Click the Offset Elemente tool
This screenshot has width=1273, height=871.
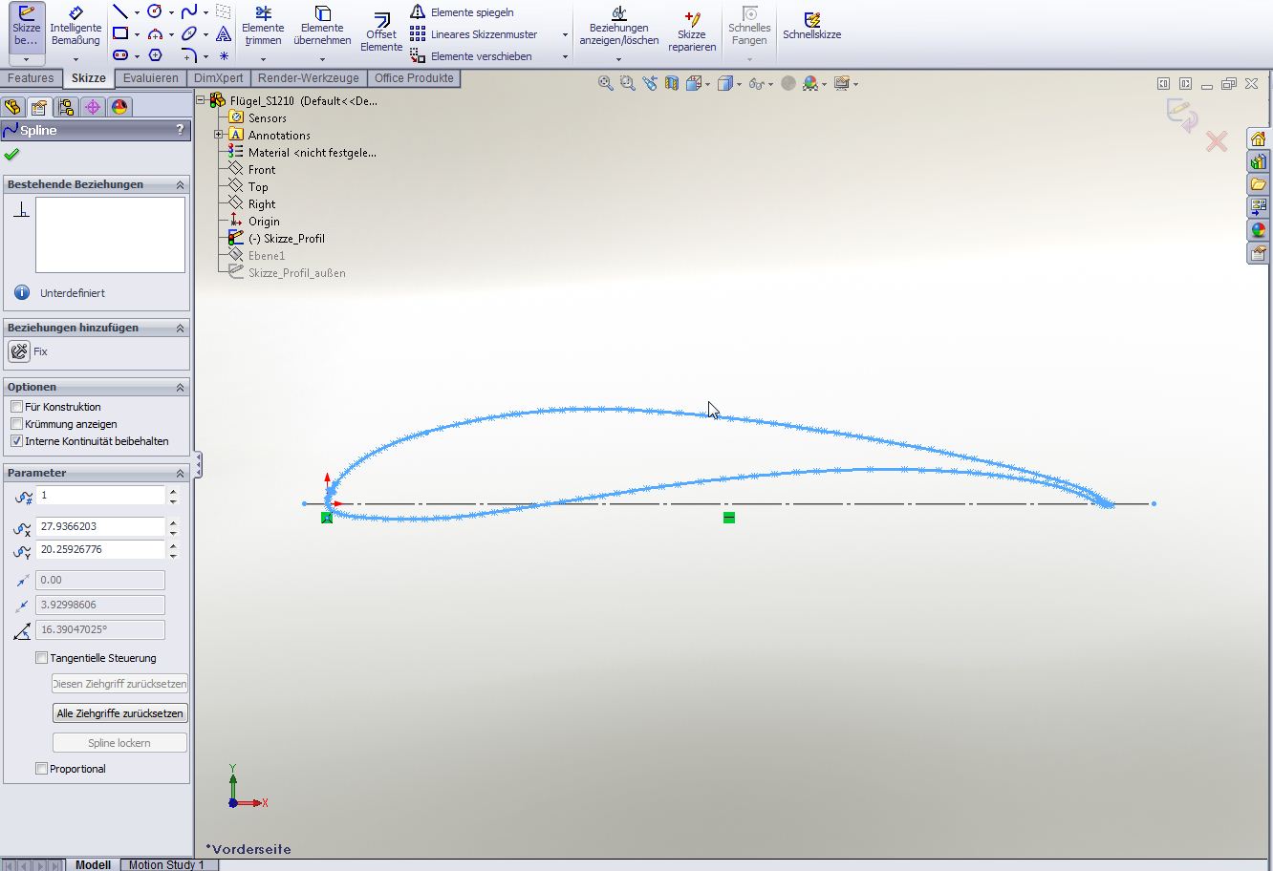tap(381, 32)
